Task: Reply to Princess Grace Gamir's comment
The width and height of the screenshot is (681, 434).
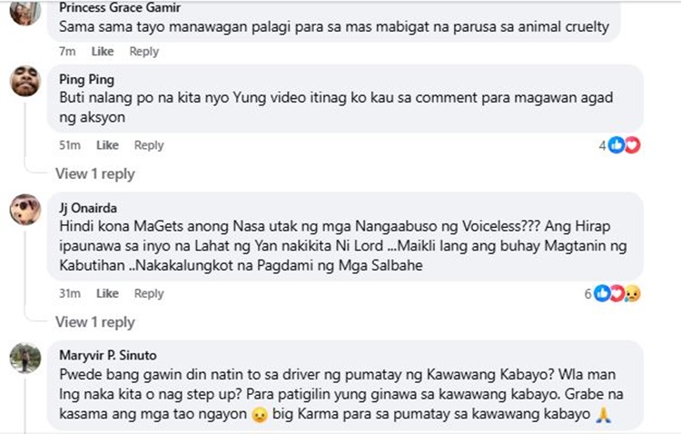Action: pyautogui.click(x=144, y=51)
